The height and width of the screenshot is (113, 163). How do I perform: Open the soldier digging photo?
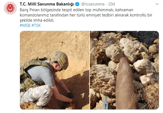(x=55, y=70)
